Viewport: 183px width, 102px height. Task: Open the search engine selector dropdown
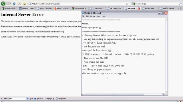[135, 4]
